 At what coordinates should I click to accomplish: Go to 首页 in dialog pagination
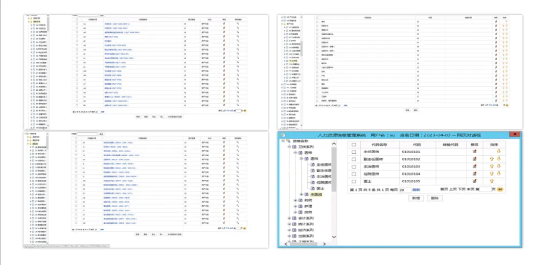[444, 189]
